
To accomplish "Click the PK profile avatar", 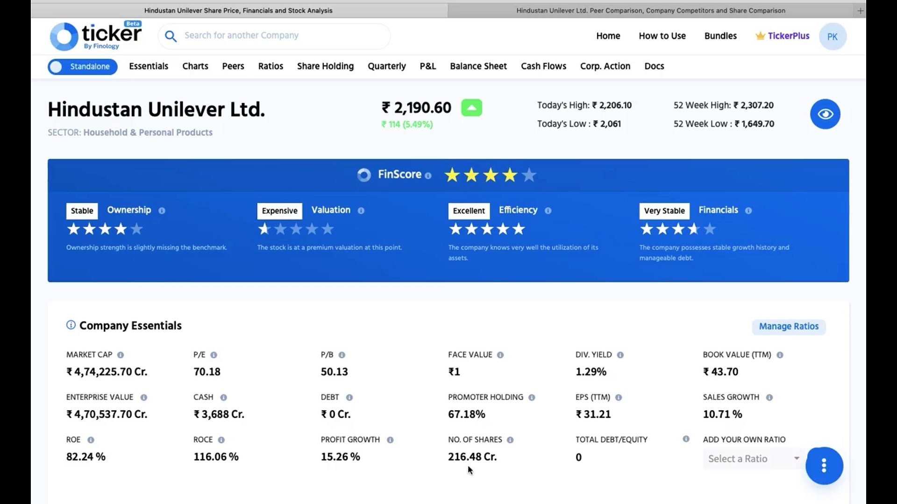I will click(832, 36).
